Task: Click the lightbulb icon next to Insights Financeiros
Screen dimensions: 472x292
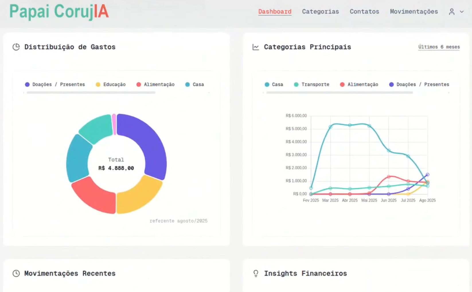Action: pyautogui.click(x=255, y=273)
